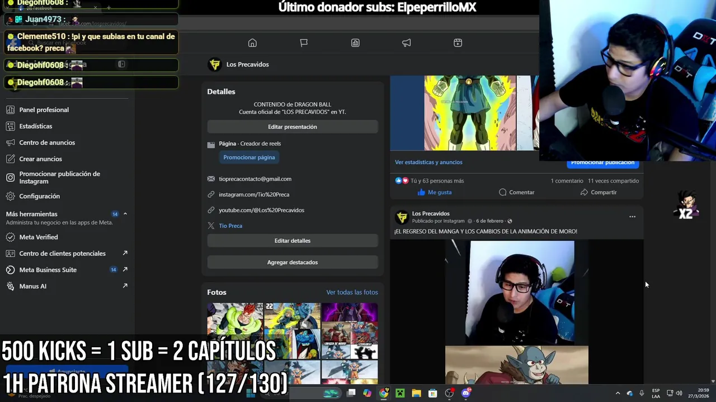Open Ver estadísticas y anuncios link

coord(428,162)
